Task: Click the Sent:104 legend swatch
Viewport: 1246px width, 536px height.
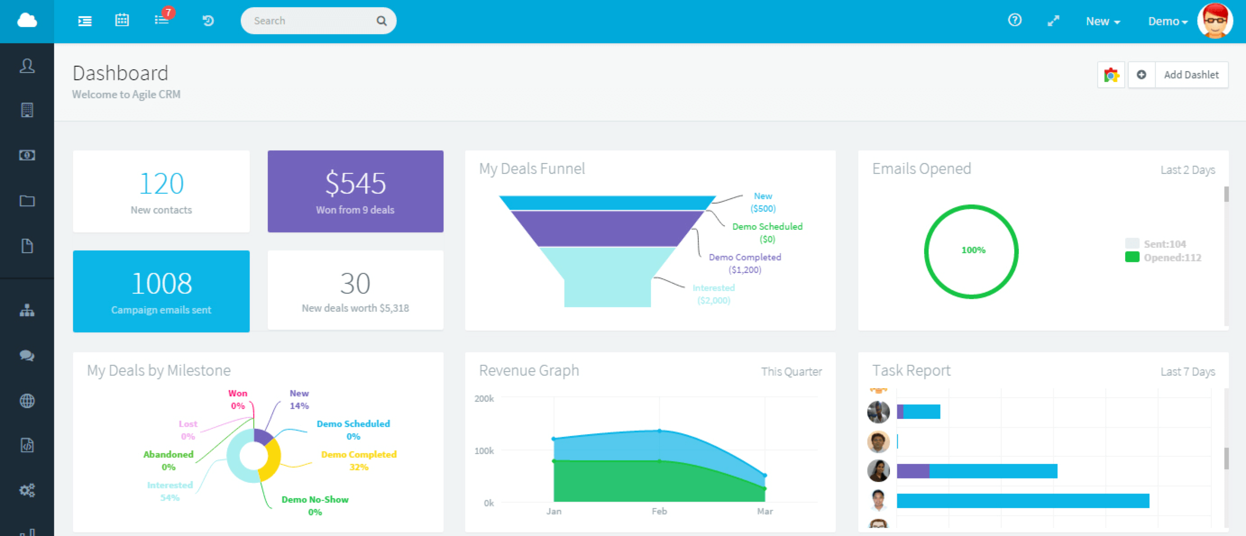Action: (1132, 244)
